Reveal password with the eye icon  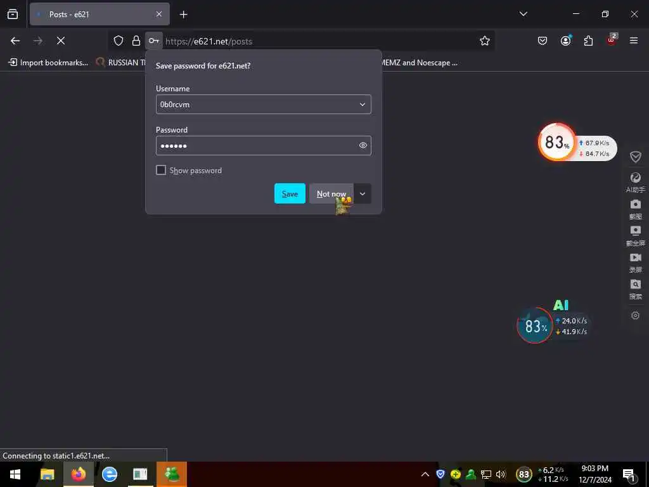tap(363, 145)
